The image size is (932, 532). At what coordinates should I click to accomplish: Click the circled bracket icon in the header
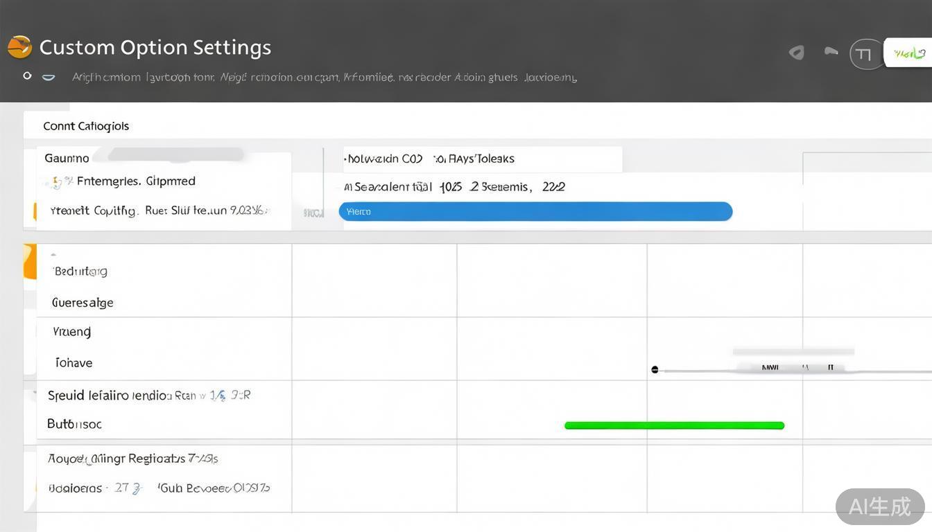click(x=865, y=53)
